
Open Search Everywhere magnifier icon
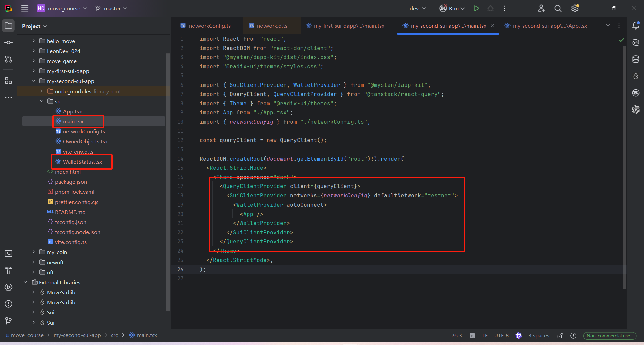[x=558, y=8]
